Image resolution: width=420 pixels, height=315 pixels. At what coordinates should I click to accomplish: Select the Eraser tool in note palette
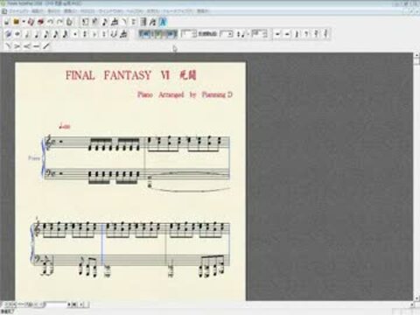9,34
